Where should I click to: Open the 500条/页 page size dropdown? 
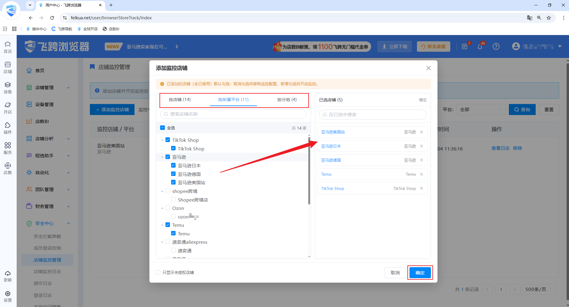539,289
